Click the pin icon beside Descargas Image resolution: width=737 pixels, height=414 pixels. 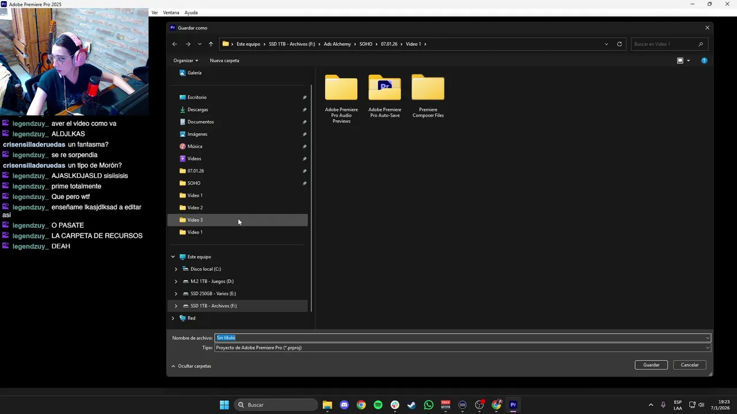pyautogui.click(x=305, y=109)
